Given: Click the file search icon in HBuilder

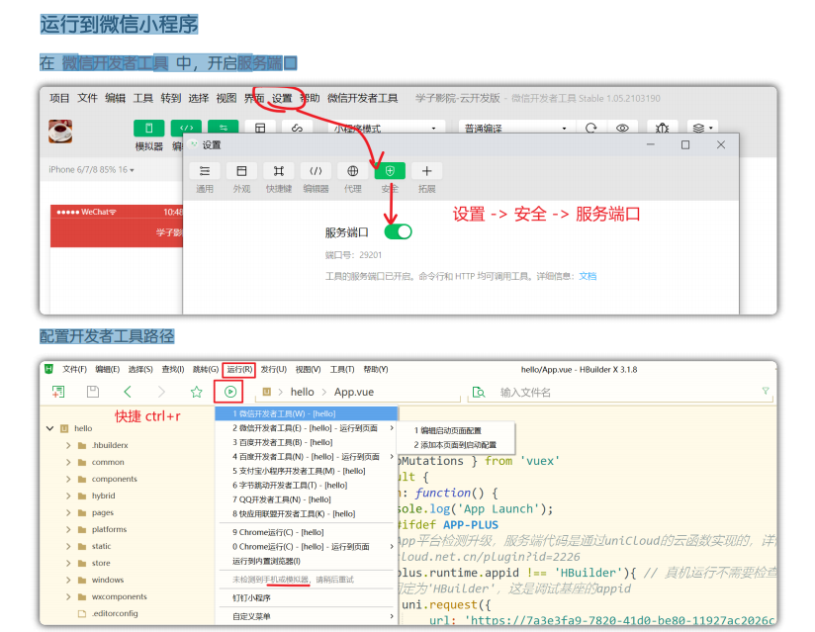Looking at the screenshot, I should (478, 393).
